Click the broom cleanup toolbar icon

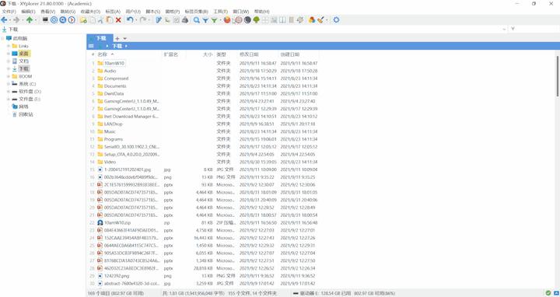(320, 20)
